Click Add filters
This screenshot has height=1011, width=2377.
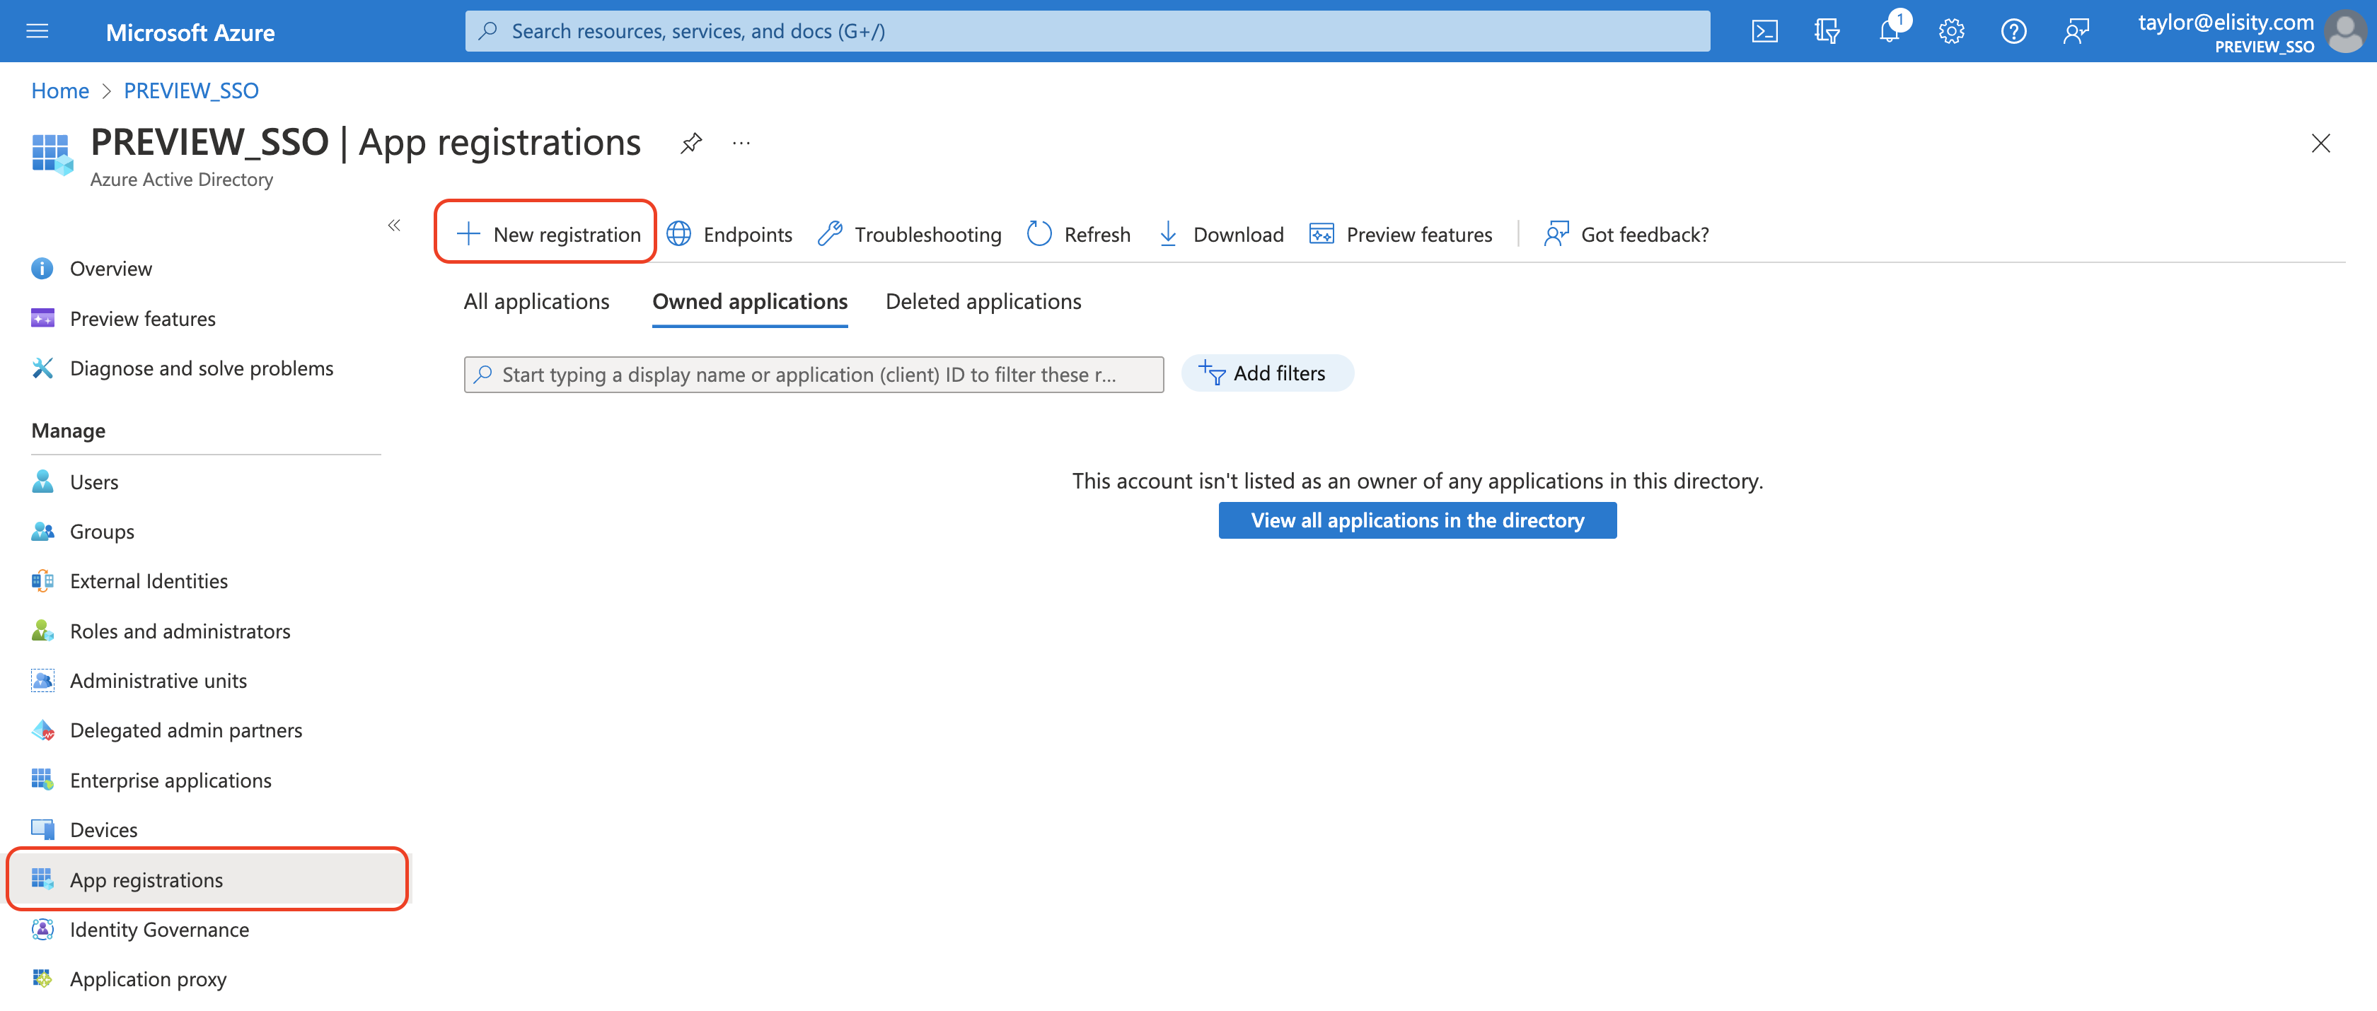point(1266,373)
